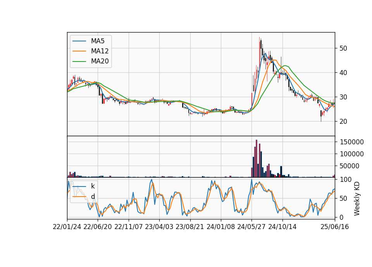Click the 22/11/07 date axis label

[x=129, y=227]
